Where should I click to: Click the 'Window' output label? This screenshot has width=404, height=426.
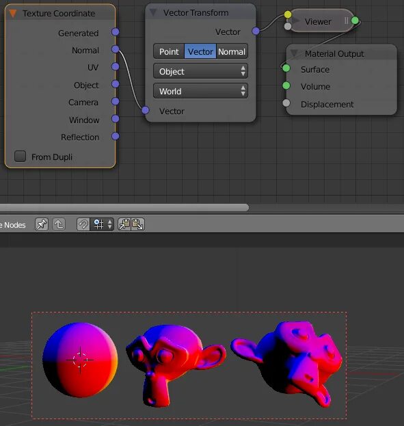pyautogui.click(x=84, y=120)
